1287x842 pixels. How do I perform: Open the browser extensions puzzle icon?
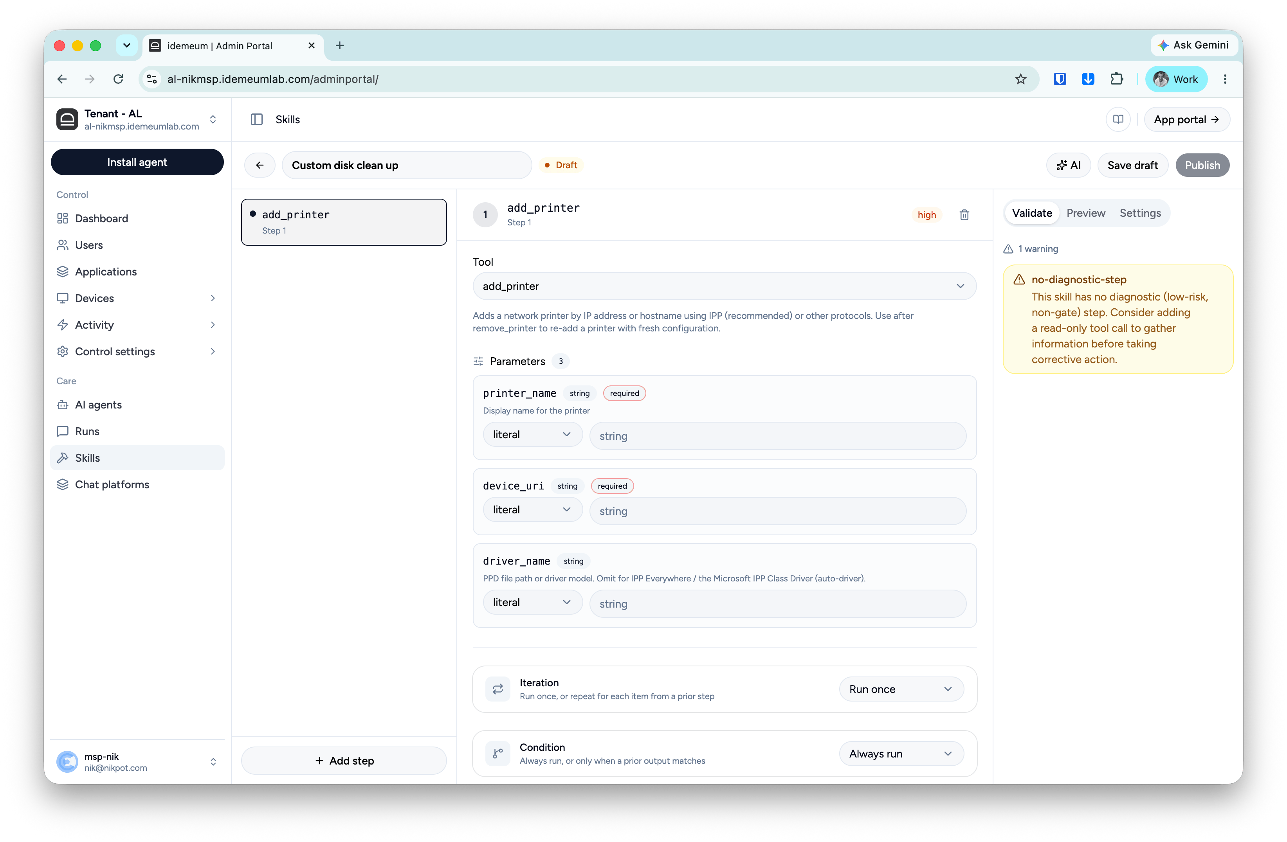click(1116, 79)
